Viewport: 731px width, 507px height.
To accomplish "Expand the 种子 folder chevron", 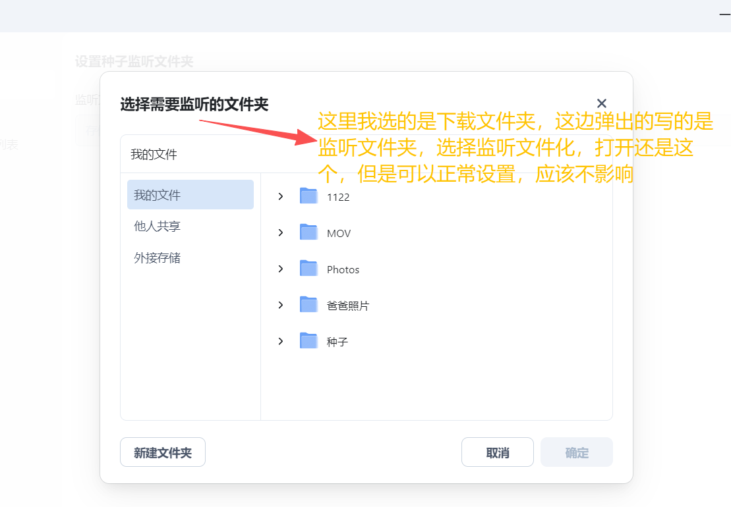I will 281,341.
